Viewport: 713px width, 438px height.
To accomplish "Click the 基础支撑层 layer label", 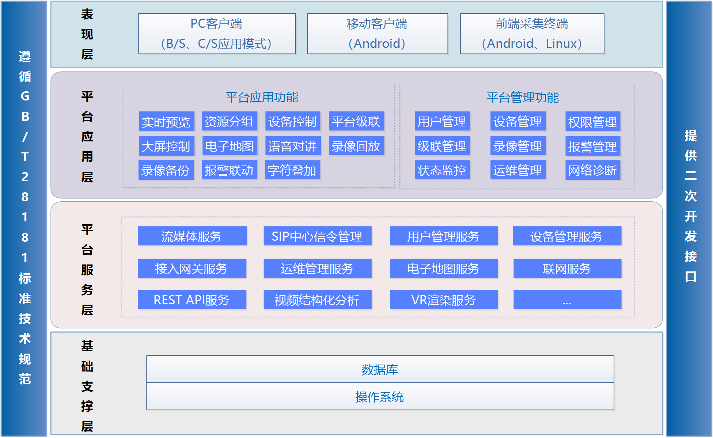I will coord(87,386).
